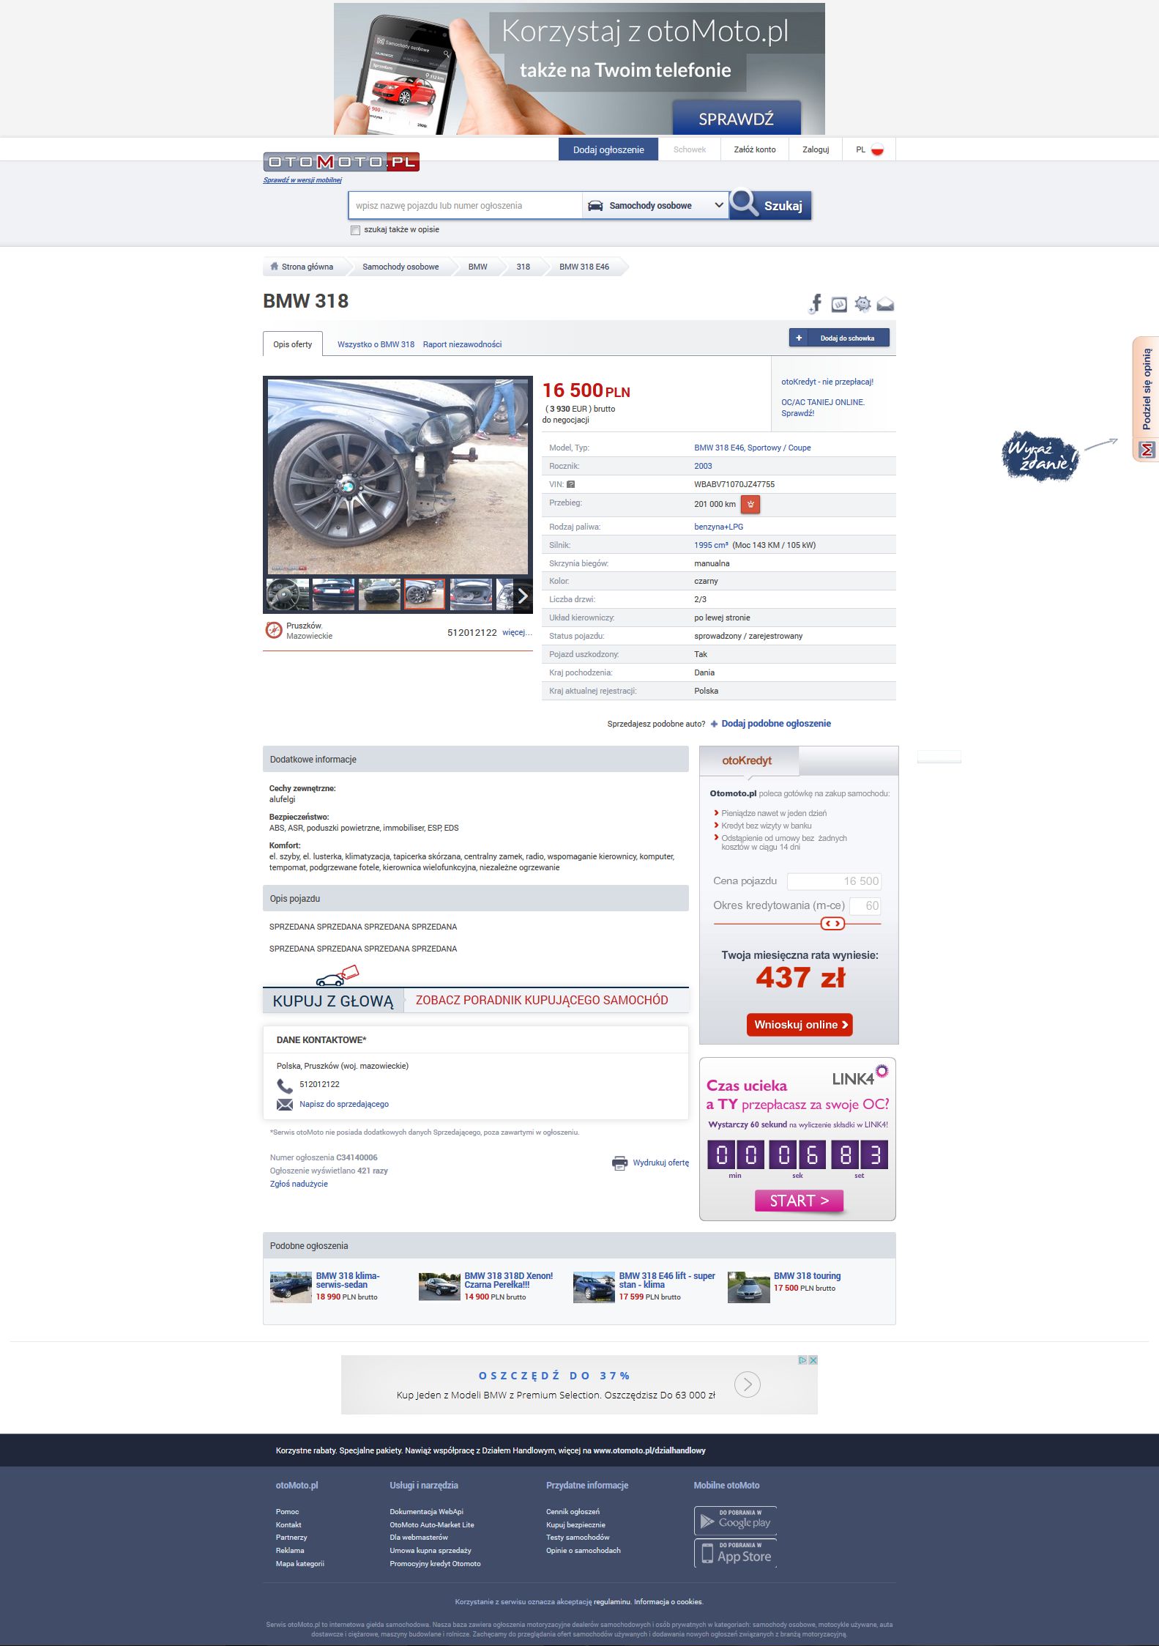Send listing by email envelope icon
Screen dimensions: 1159x1646
[x=885, y=304]
